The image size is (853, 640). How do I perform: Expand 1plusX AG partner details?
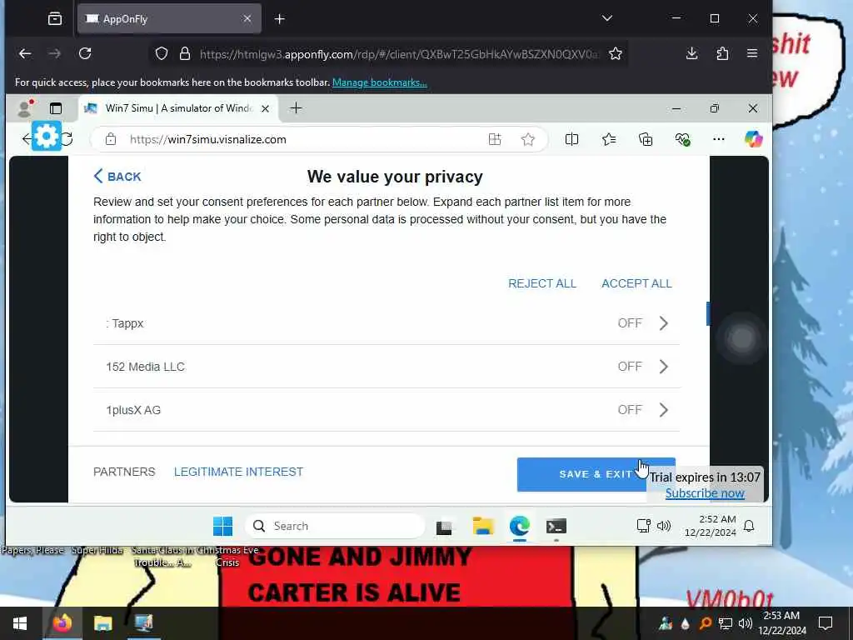pyautogui.click(x=663, y=410)
